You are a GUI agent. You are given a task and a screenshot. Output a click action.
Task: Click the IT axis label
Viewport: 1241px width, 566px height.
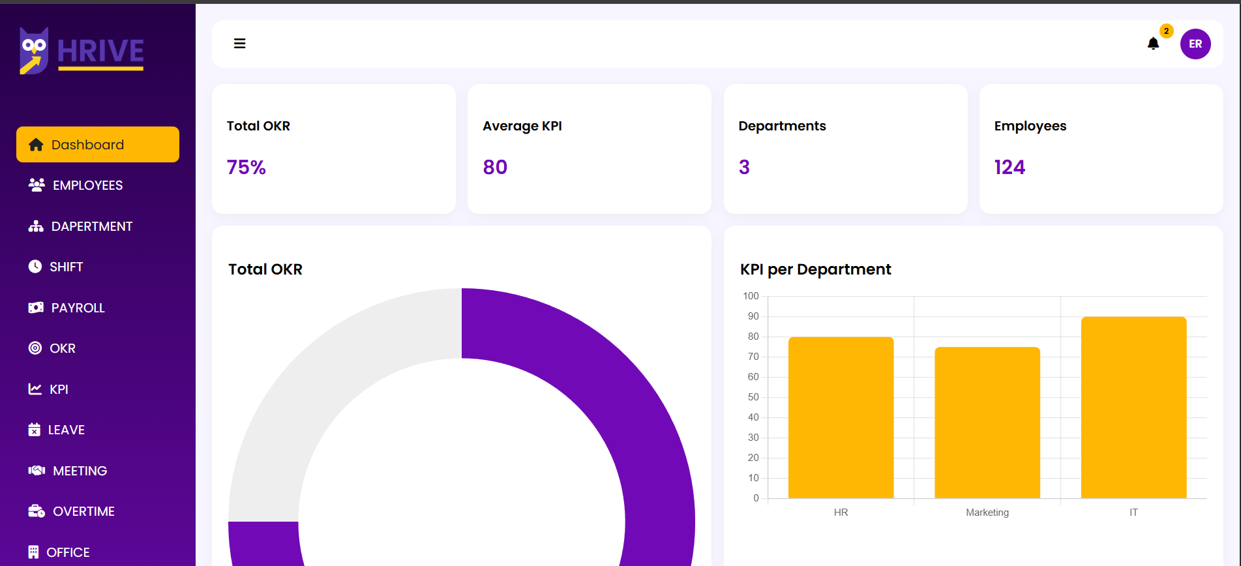pos(1133,513)
